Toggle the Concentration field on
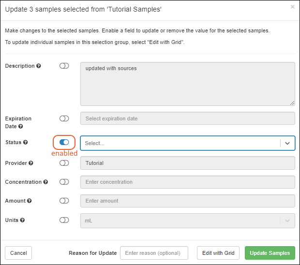The height and width of the screenshot is (265, 300). (64, 182)
